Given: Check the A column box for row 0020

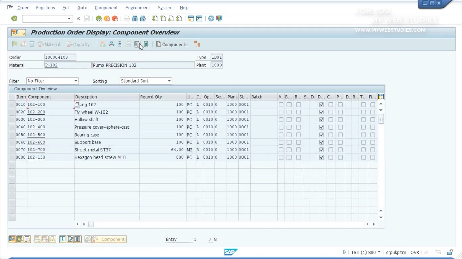Looking at the screenshot, I should [x=281, y=112].
